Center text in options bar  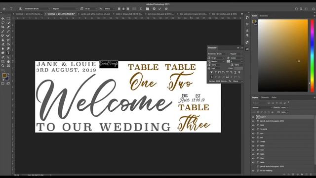(x=123, y=9)
